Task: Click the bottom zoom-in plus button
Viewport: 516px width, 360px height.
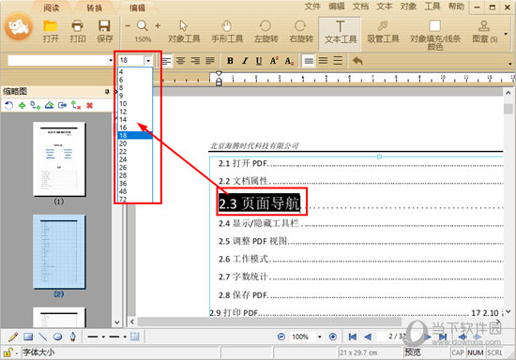Action: click(333, 337)
